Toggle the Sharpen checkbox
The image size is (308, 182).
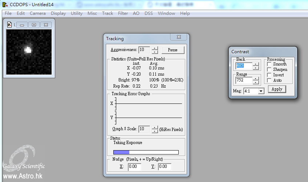(x=269, y=69)
